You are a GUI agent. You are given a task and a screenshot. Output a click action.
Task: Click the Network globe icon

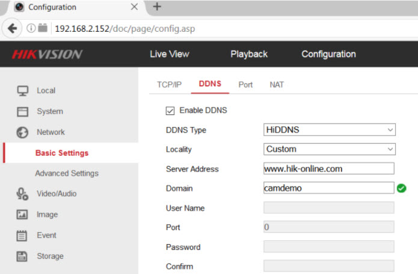tap(23, 132)
